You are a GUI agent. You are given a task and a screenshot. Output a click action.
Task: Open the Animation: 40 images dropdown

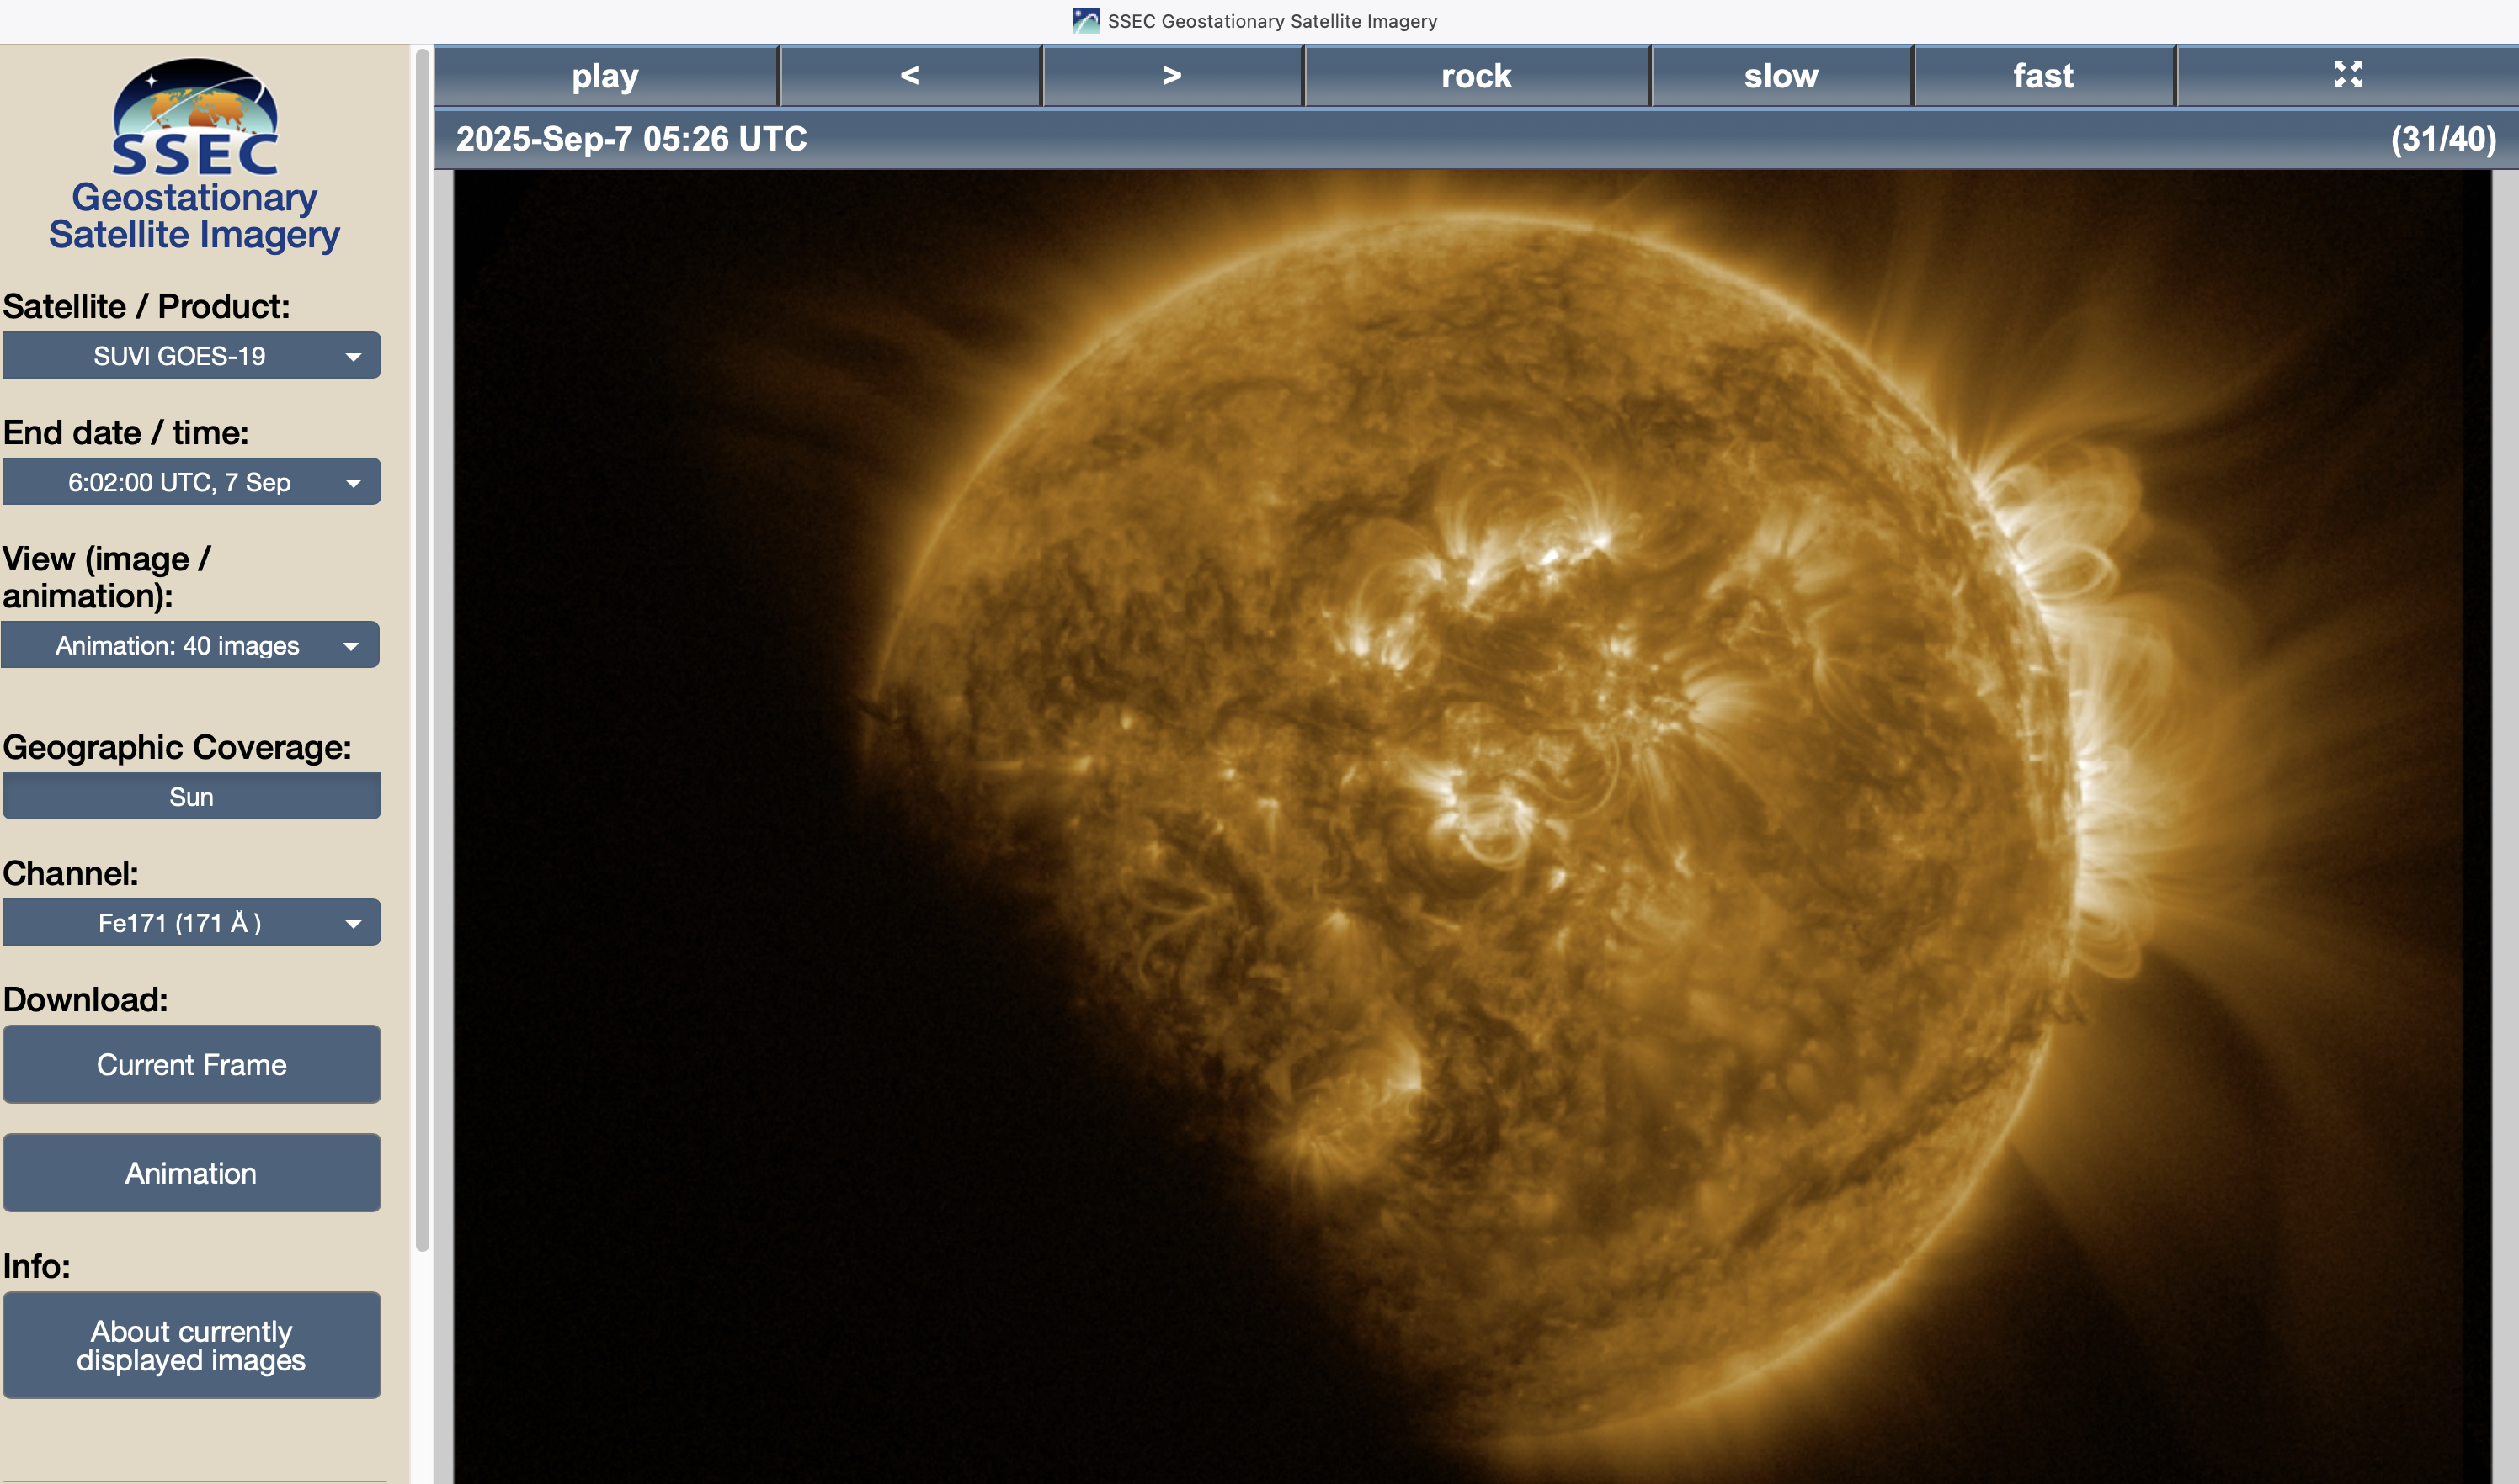191,645
